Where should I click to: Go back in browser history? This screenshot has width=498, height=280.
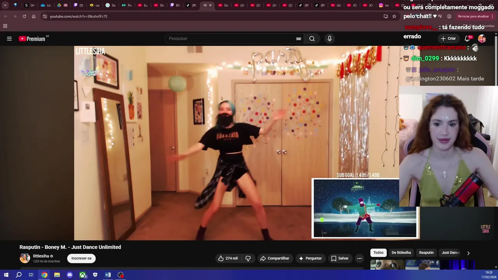[x=5, y=16]
